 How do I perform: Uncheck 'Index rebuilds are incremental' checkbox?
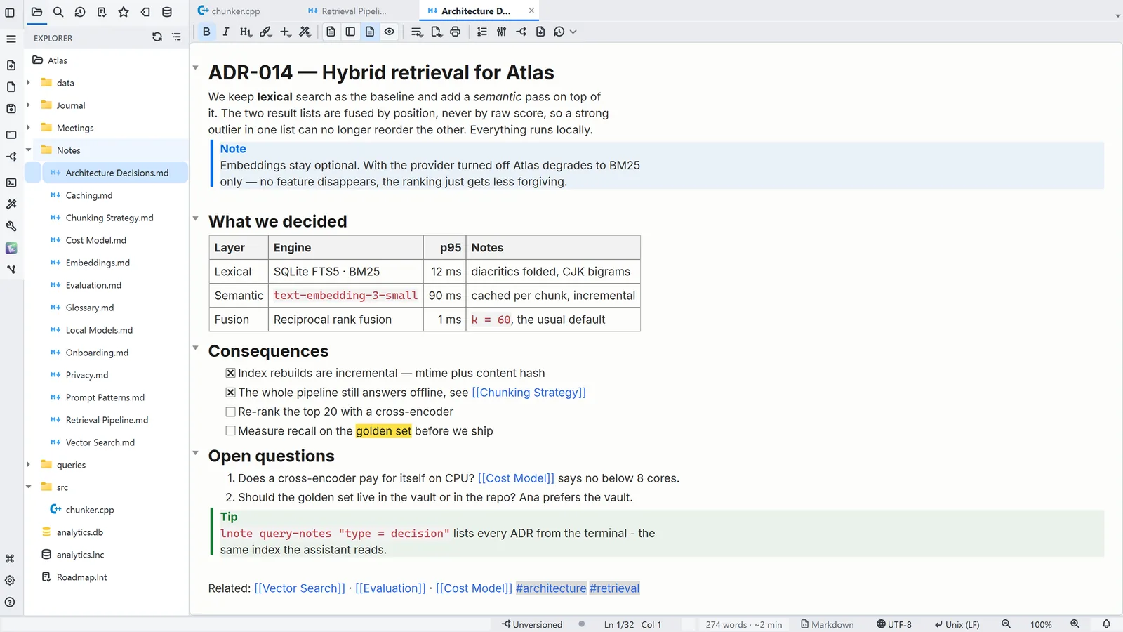pos(230,373)
